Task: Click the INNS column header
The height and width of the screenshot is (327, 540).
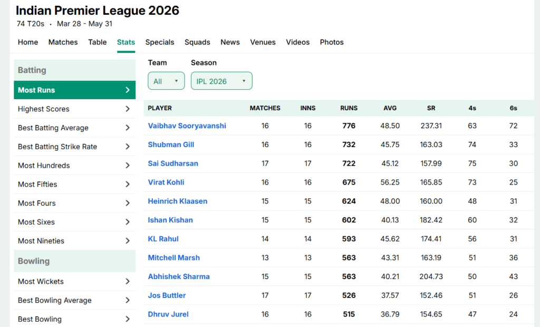Action: 308,108
